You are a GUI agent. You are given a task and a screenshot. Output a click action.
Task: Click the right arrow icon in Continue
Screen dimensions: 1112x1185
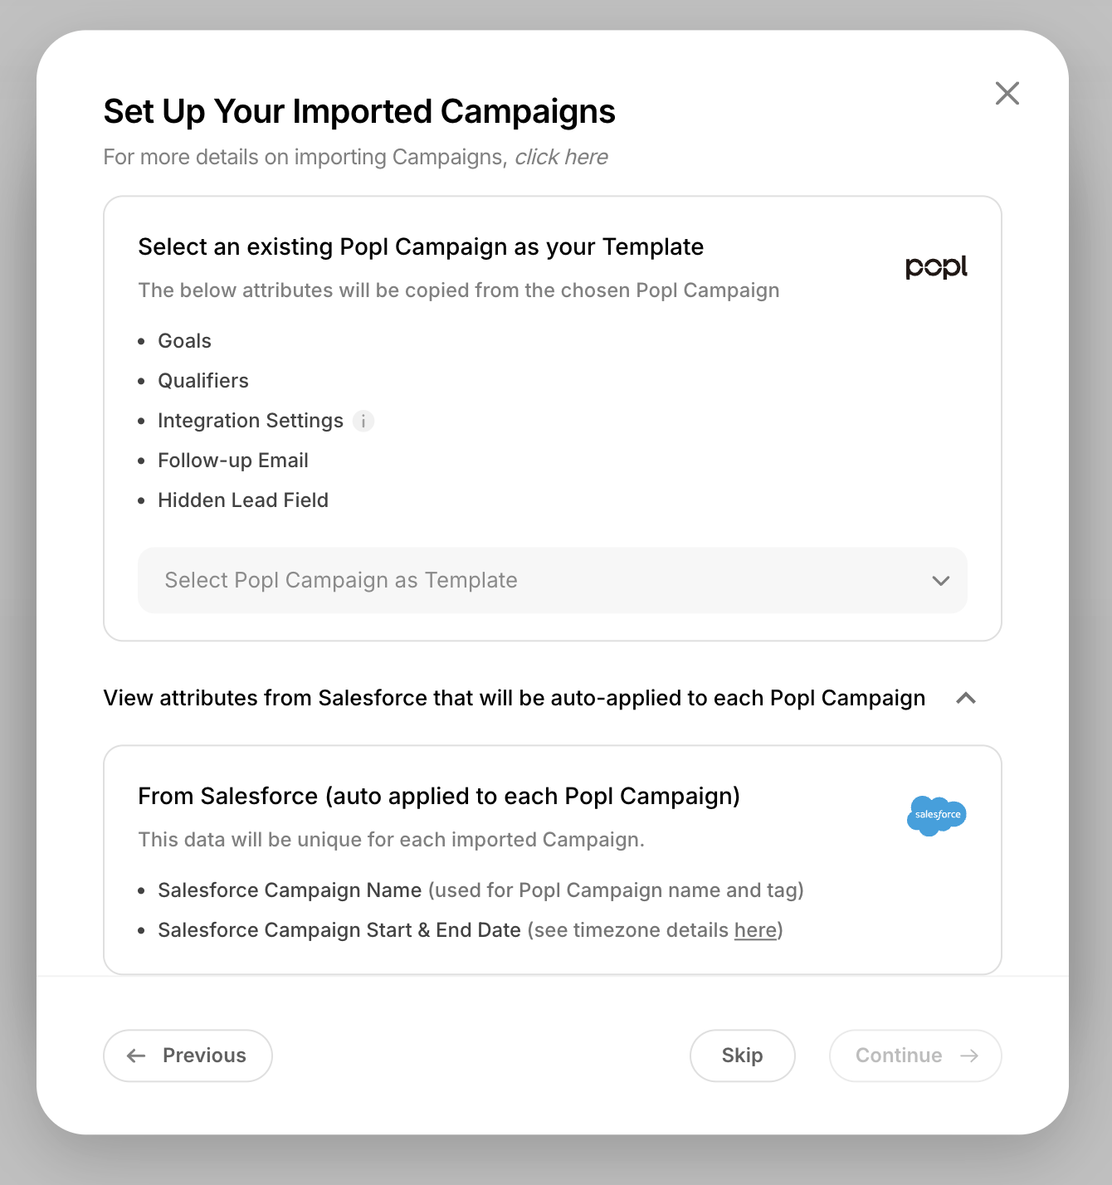(968, 1056)
